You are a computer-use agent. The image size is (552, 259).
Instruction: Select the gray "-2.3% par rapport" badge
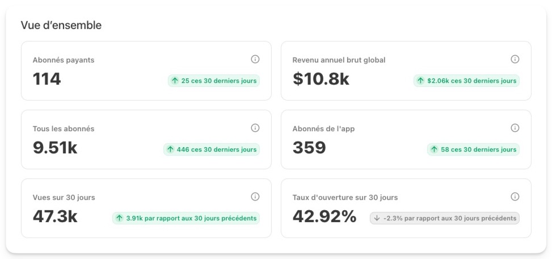click(444, 218)
